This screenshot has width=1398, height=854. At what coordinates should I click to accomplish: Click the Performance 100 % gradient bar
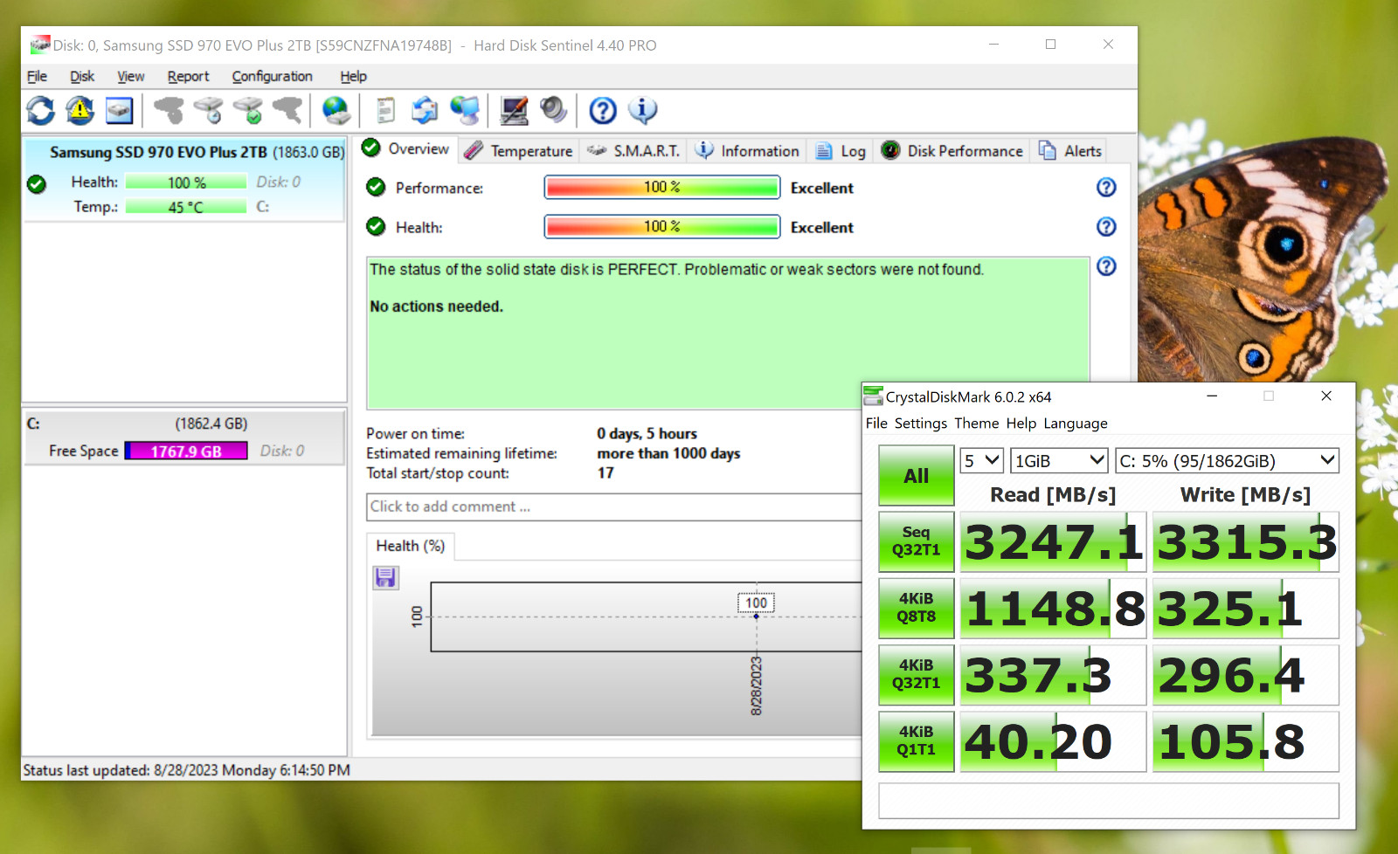pos(662,188)
